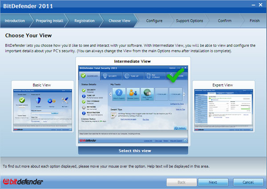
Task: Go to the Confirm step
Action: pyautogui.click(x=225, y=21)
